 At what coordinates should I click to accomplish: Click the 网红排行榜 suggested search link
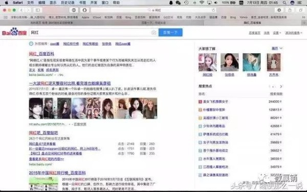[x=71, y=44]
